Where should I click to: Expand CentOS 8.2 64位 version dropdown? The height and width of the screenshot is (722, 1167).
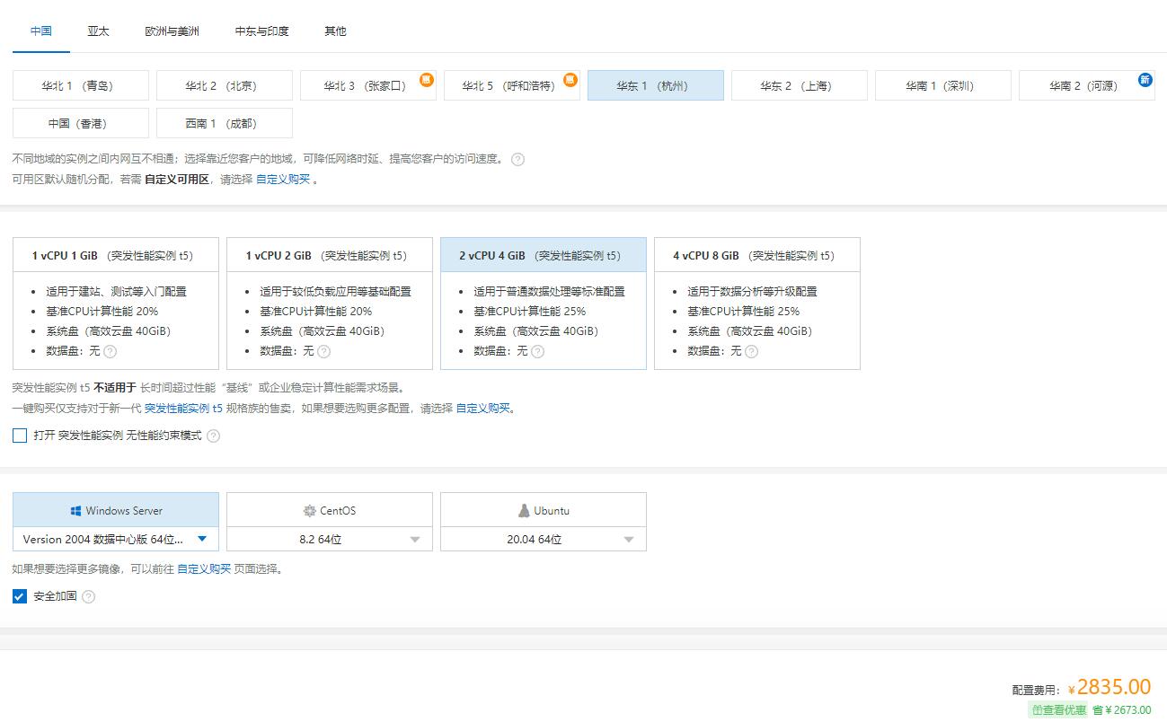pyautogui.click(x=330, y=539)
